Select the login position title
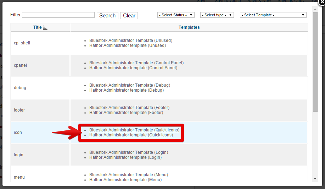 coord(18,155)
